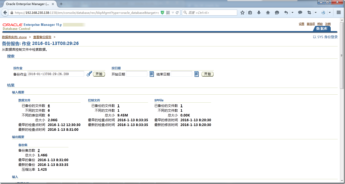
Task: Select the 数据库 tab
Action: (322, 29)
